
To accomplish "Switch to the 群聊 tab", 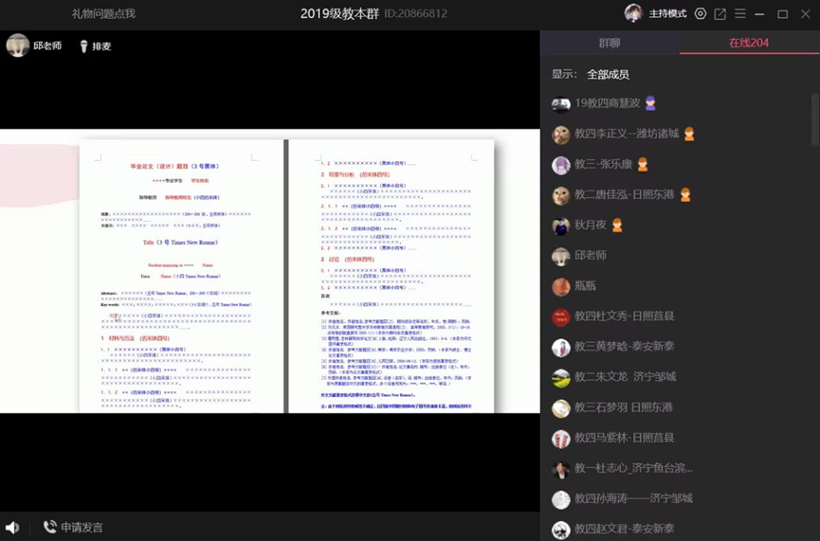I will tap(610, 43).
